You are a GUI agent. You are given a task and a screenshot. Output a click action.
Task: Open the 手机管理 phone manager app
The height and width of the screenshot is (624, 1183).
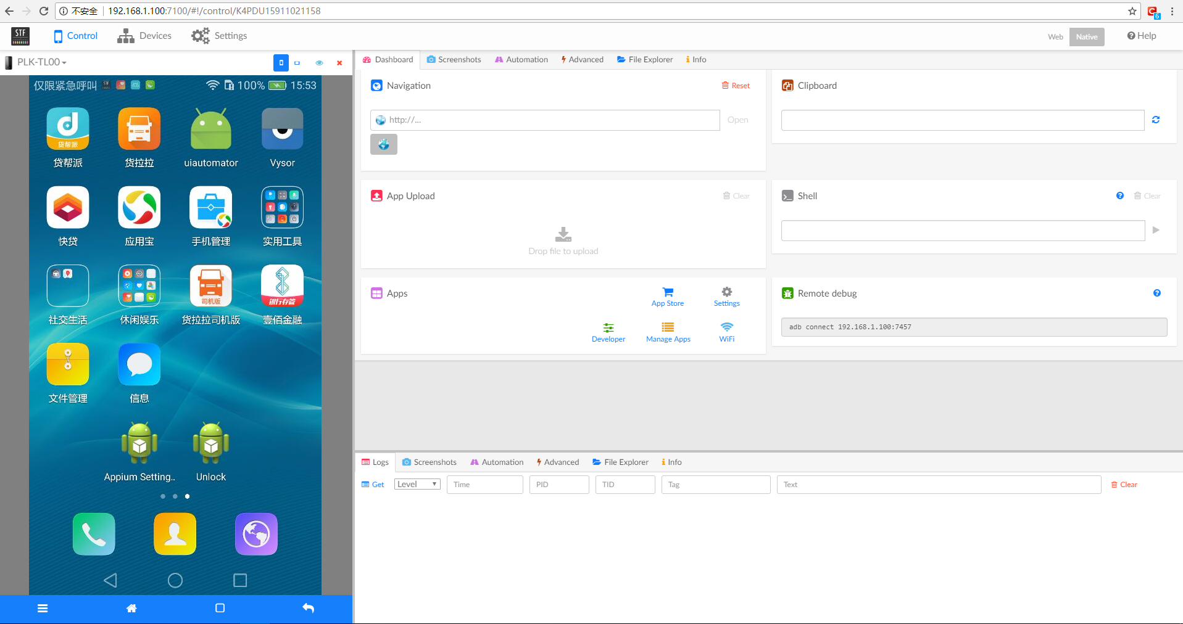pyautogui.click(x=211, y=207)
